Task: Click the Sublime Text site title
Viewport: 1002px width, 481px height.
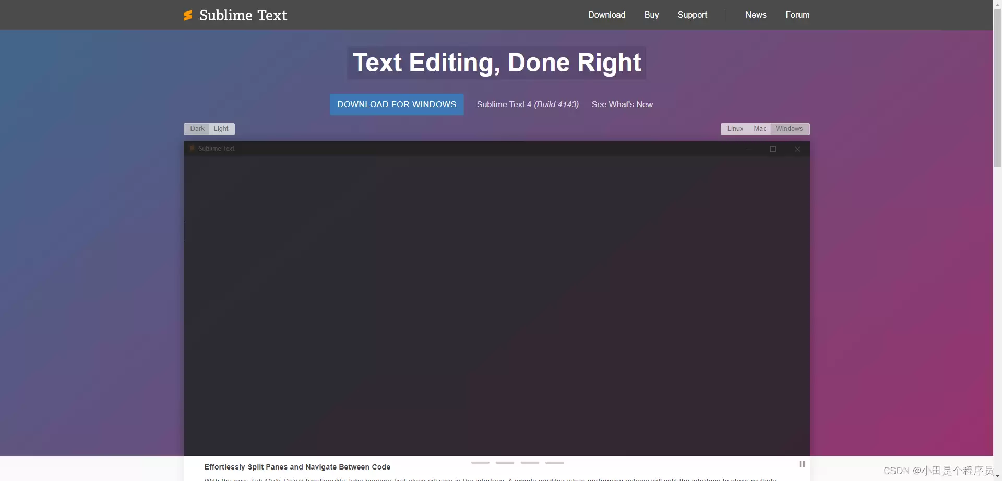Action: [243, 15]
